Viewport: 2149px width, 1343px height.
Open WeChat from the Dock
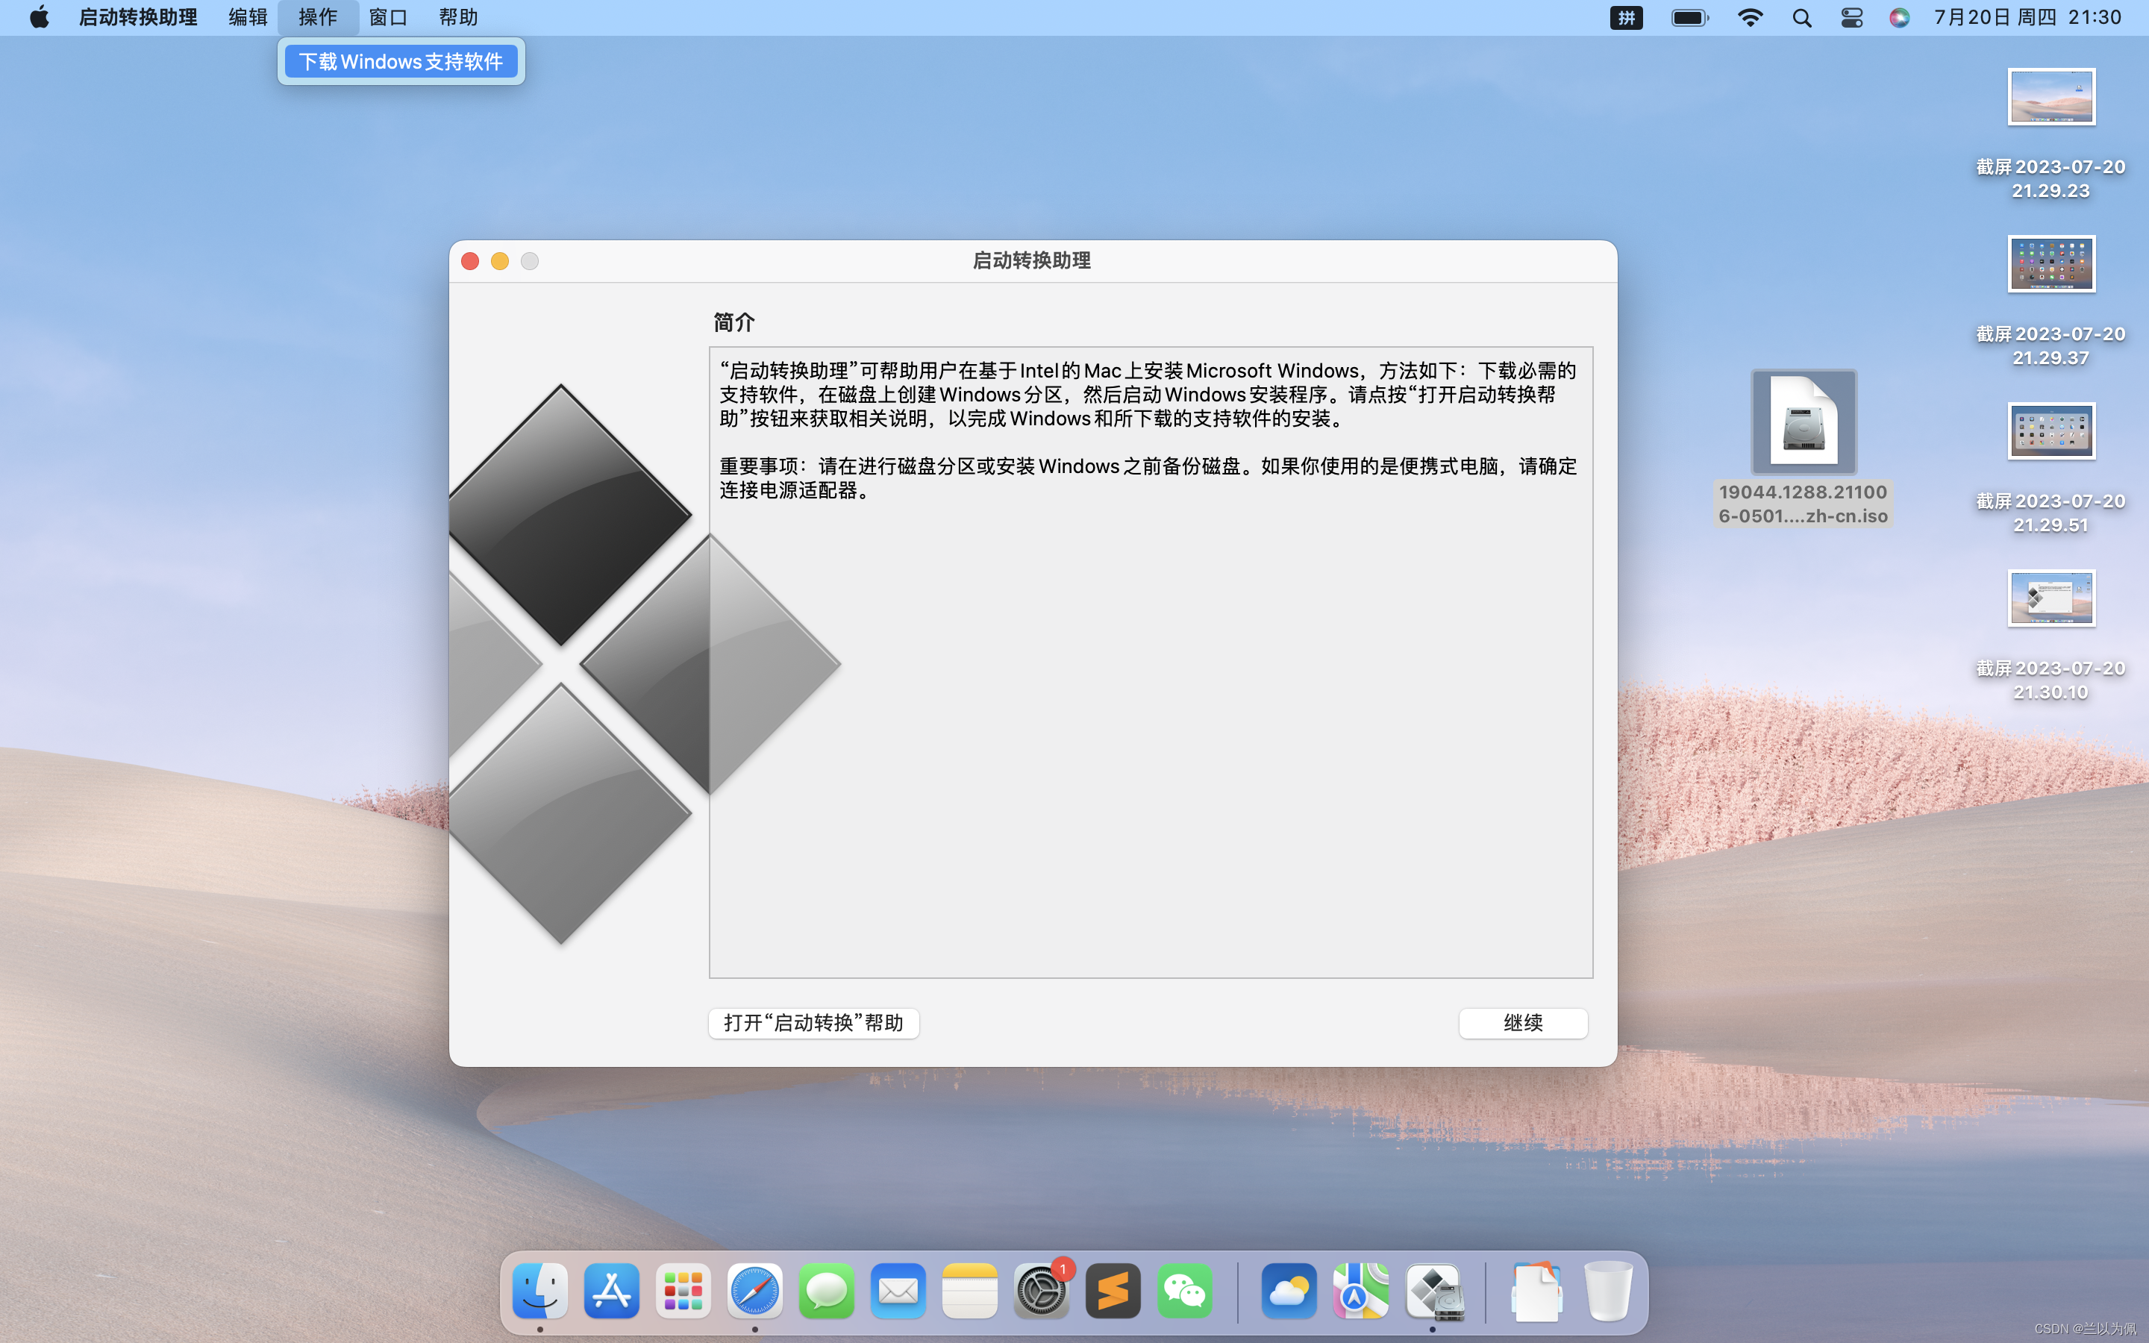pos(1185,1291)
